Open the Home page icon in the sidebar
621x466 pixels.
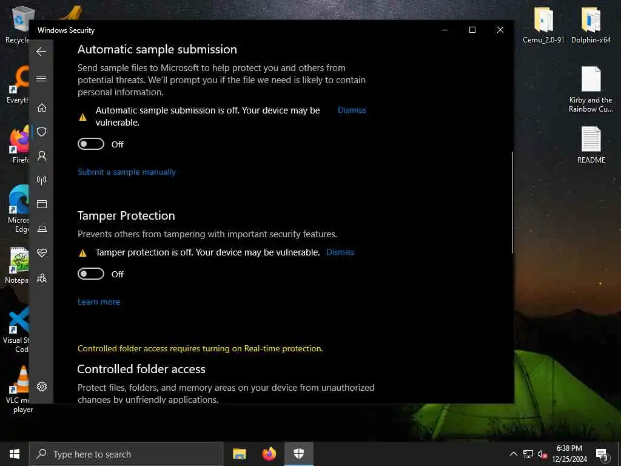42,108
